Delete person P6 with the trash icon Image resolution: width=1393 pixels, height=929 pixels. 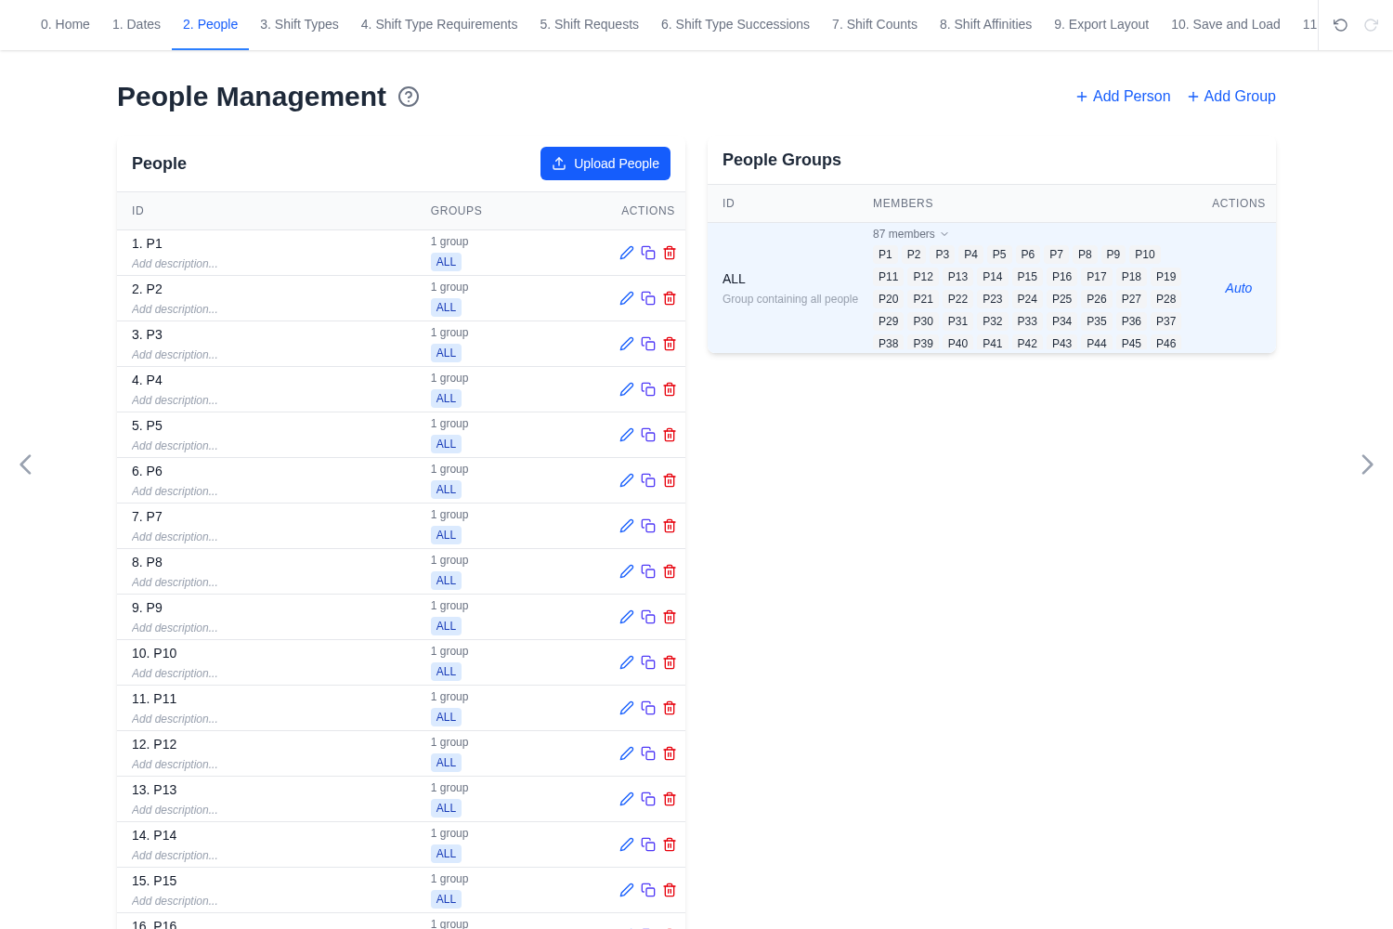(x=670, y=480)
